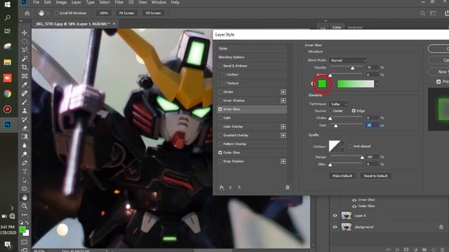Select the Healing Brush tool
449x252 pixels.
coord(25,93)
